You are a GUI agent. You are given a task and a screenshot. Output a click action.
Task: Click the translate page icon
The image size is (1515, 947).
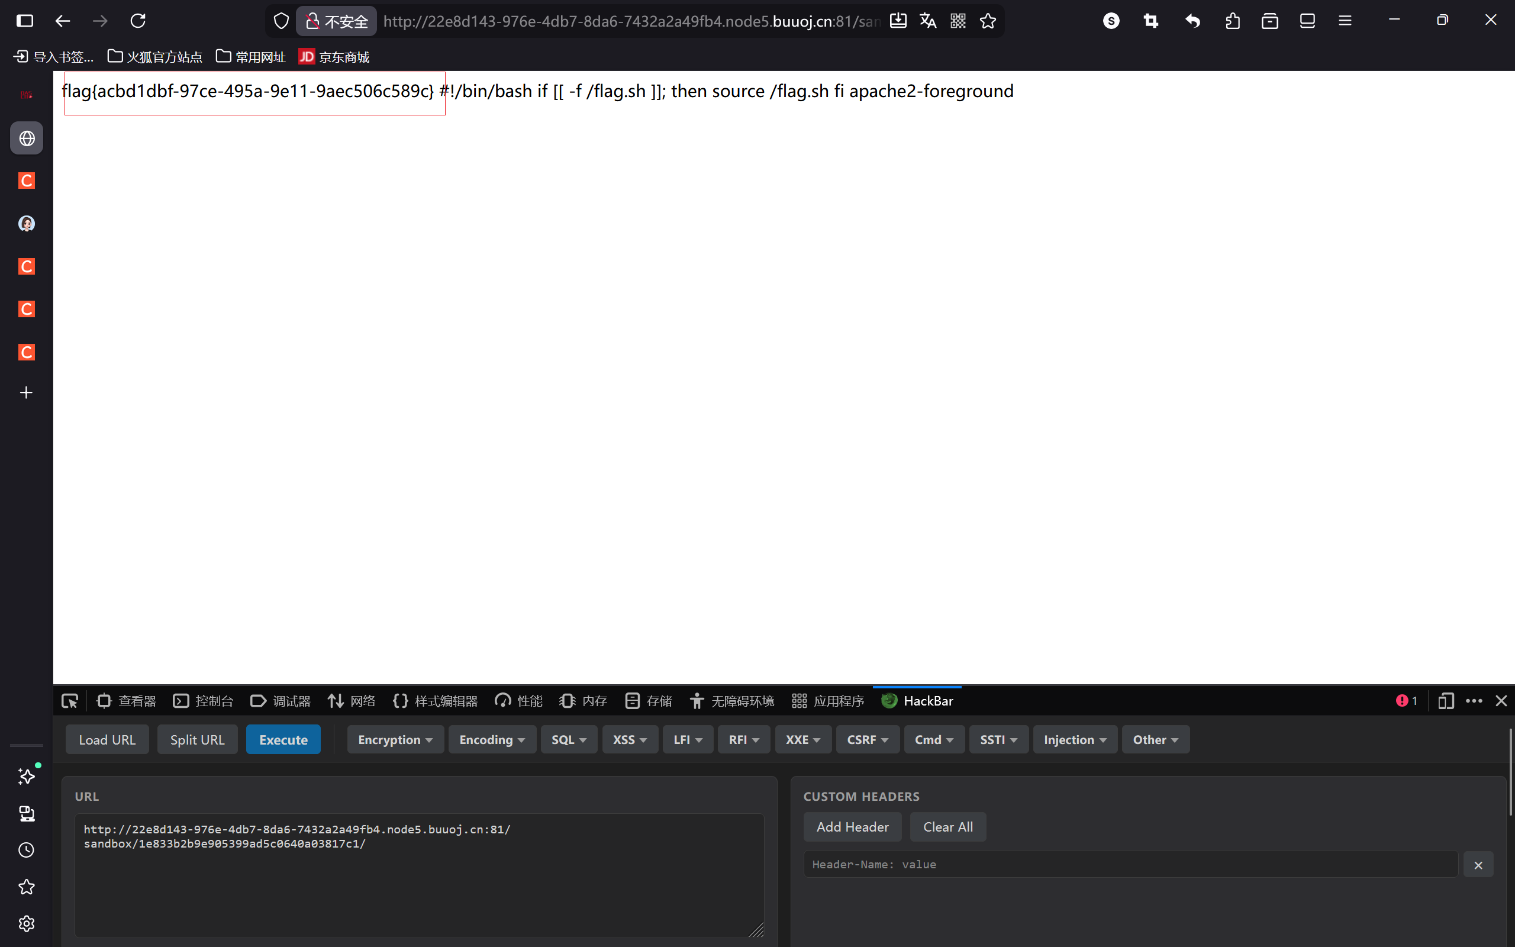(x=928, y=21)
